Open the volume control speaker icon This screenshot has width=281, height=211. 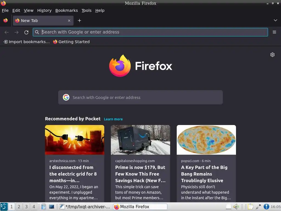point(236,207)
